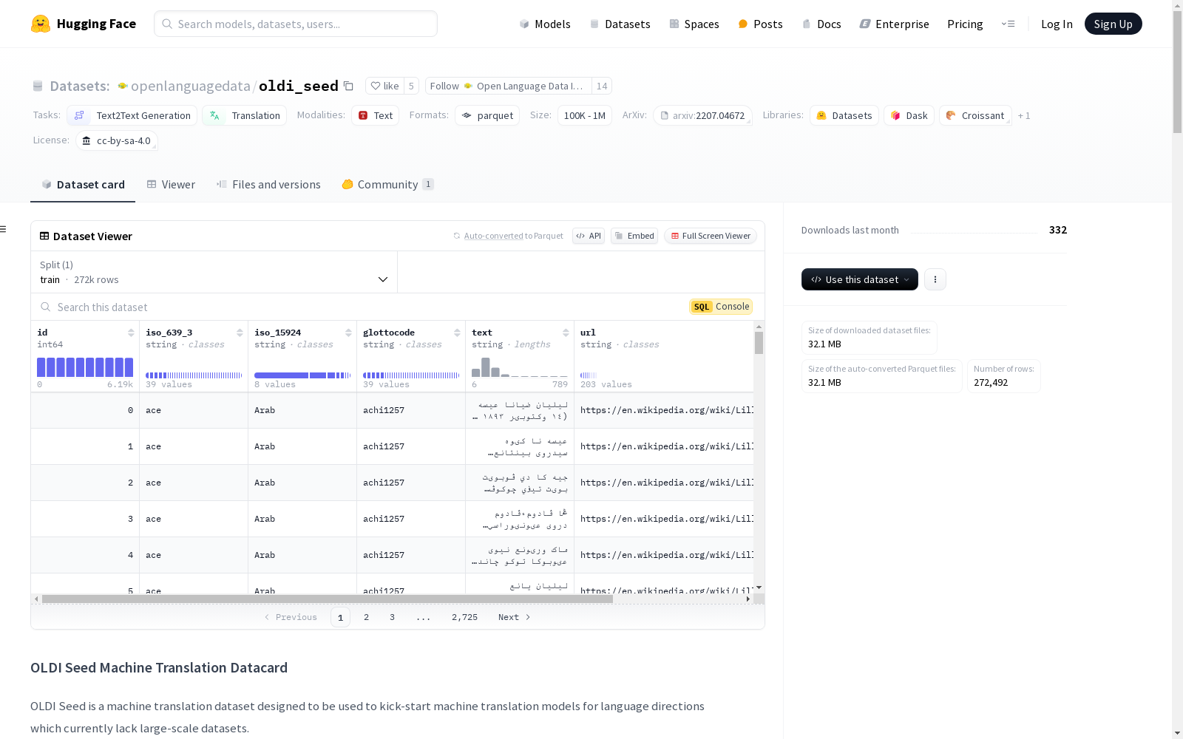Click the Auto-converted link

tap(493, 236)
